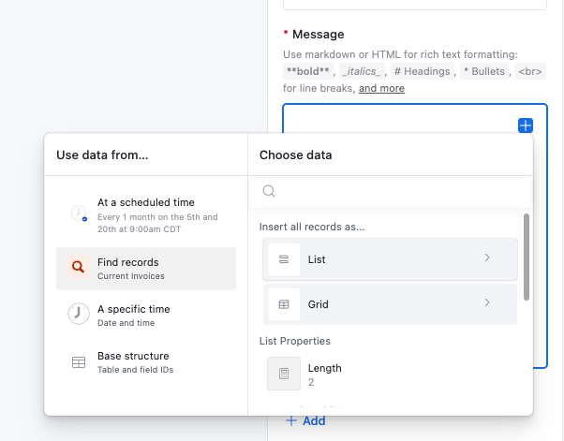564x441 pixels.
Task: Insert all records as Grid
Action: coord(391,304)
